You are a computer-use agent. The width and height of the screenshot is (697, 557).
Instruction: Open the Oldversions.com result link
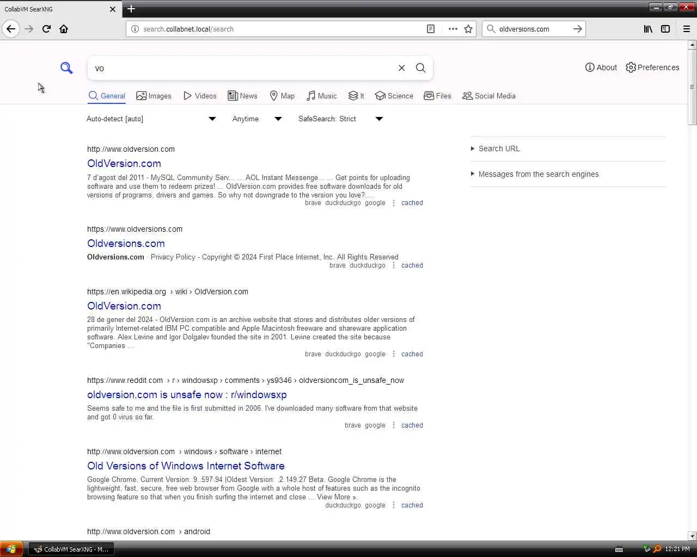[x=126, y=243]
